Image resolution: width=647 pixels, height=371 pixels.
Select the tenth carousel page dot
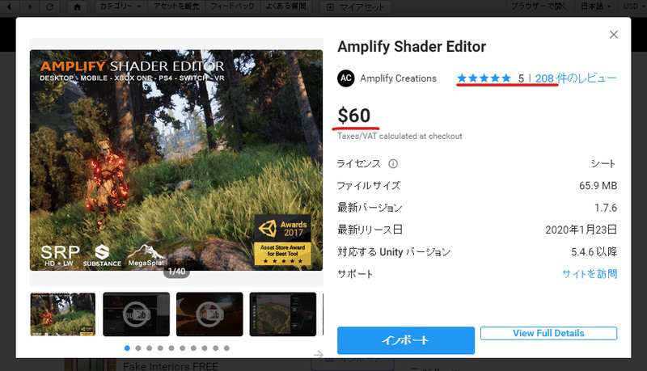(226, 348)
